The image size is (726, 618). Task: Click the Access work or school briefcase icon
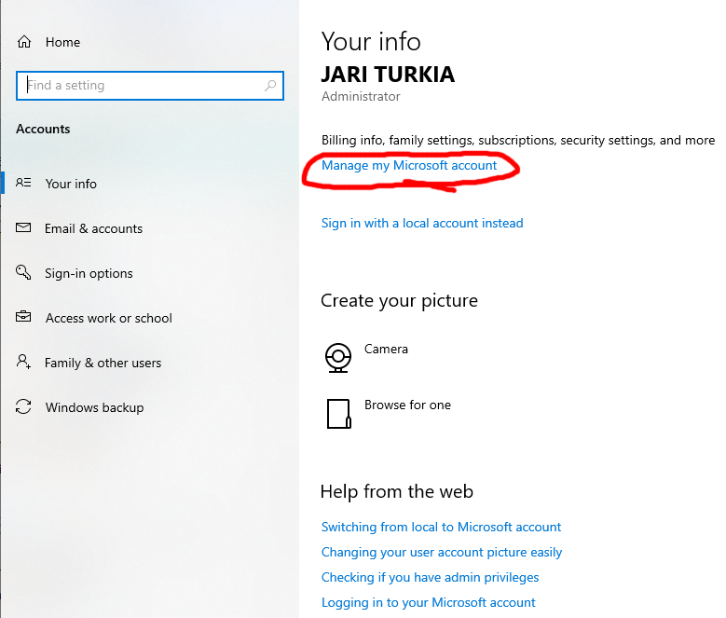pos(24,318)
